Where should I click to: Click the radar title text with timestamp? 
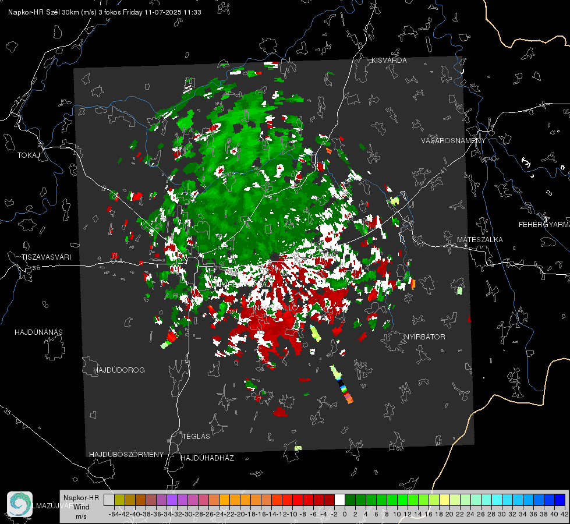[105, 12]
